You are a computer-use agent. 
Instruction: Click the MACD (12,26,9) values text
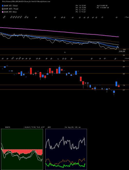tap(34, 127)
